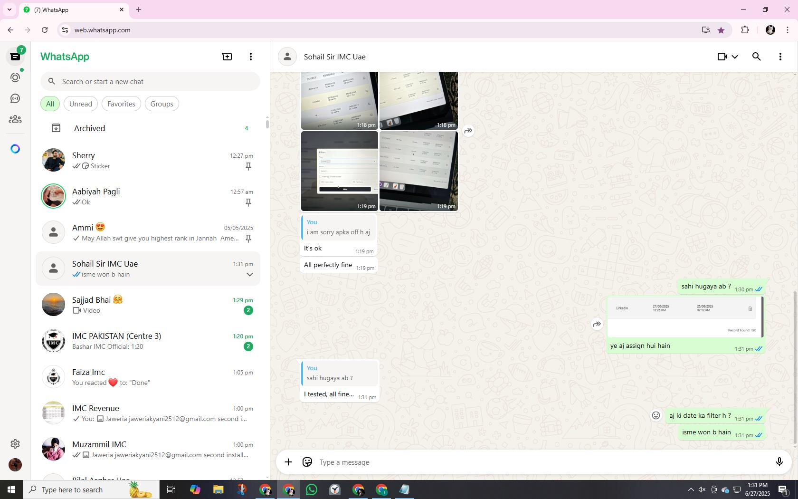The width and height of the screenshot is (798, 499).
Task: Open WhatsApp Settings gear
Action: point(15,444)
